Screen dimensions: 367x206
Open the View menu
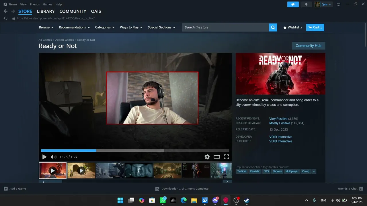tap(23, 4)
